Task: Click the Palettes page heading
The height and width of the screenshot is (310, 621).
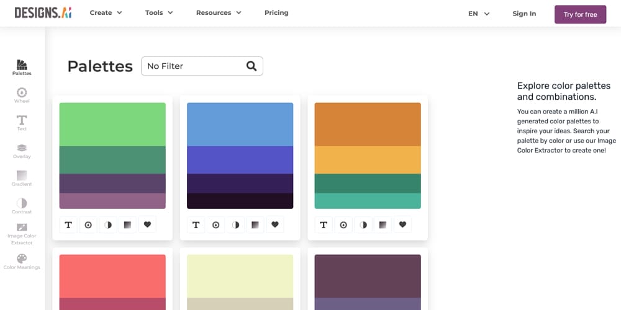Action: click(x=100, y=66)
